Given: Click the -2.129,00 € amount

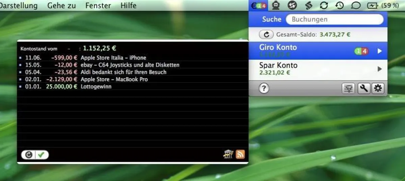Looking at the screenshot, I should 62,79.
